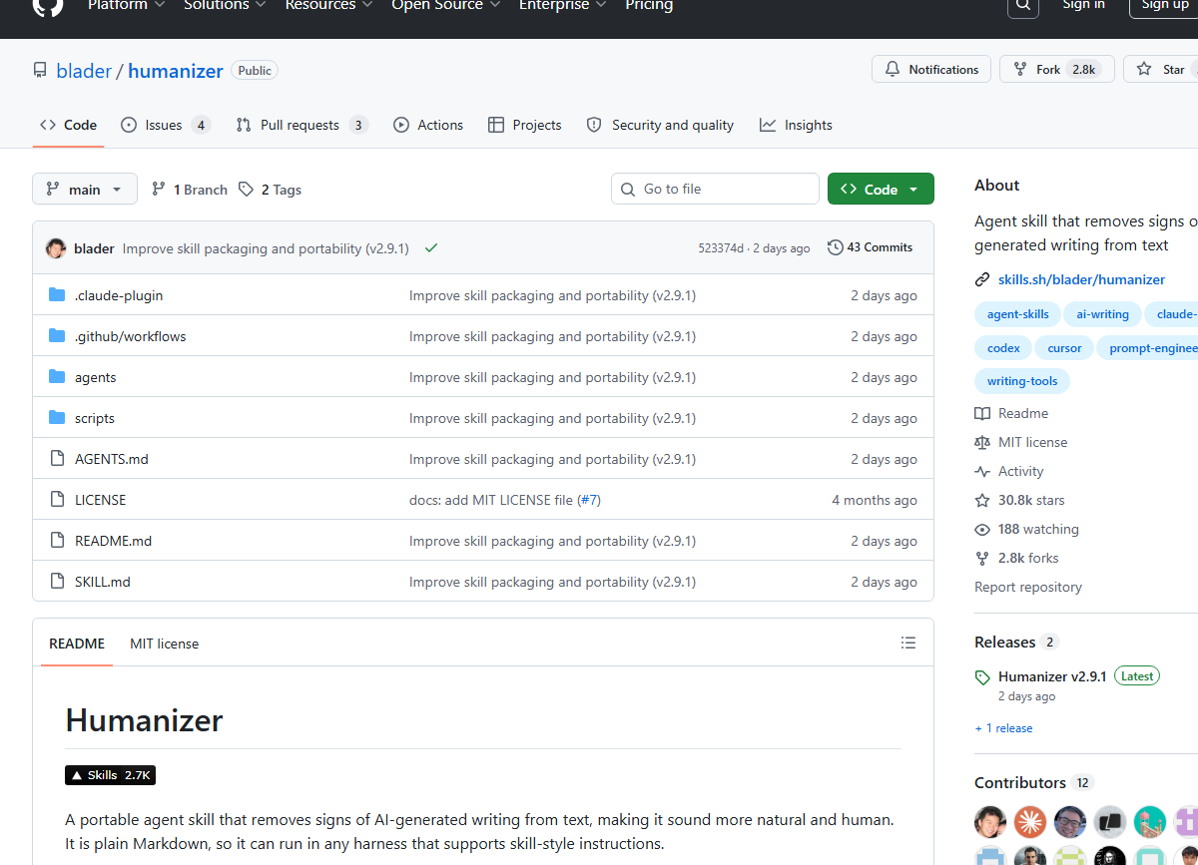Click the ai-writing topic tag

pos(1102,314)
